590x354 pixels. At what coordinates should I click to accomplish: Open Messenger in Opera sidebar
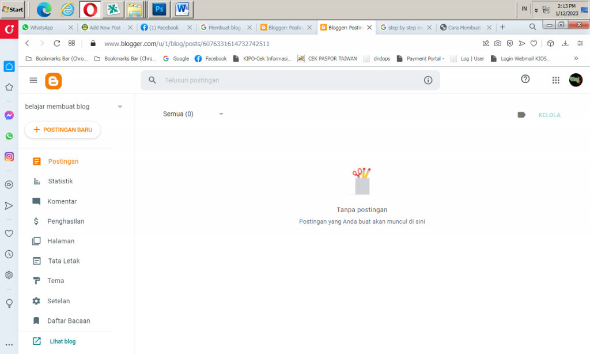point(9,115)
